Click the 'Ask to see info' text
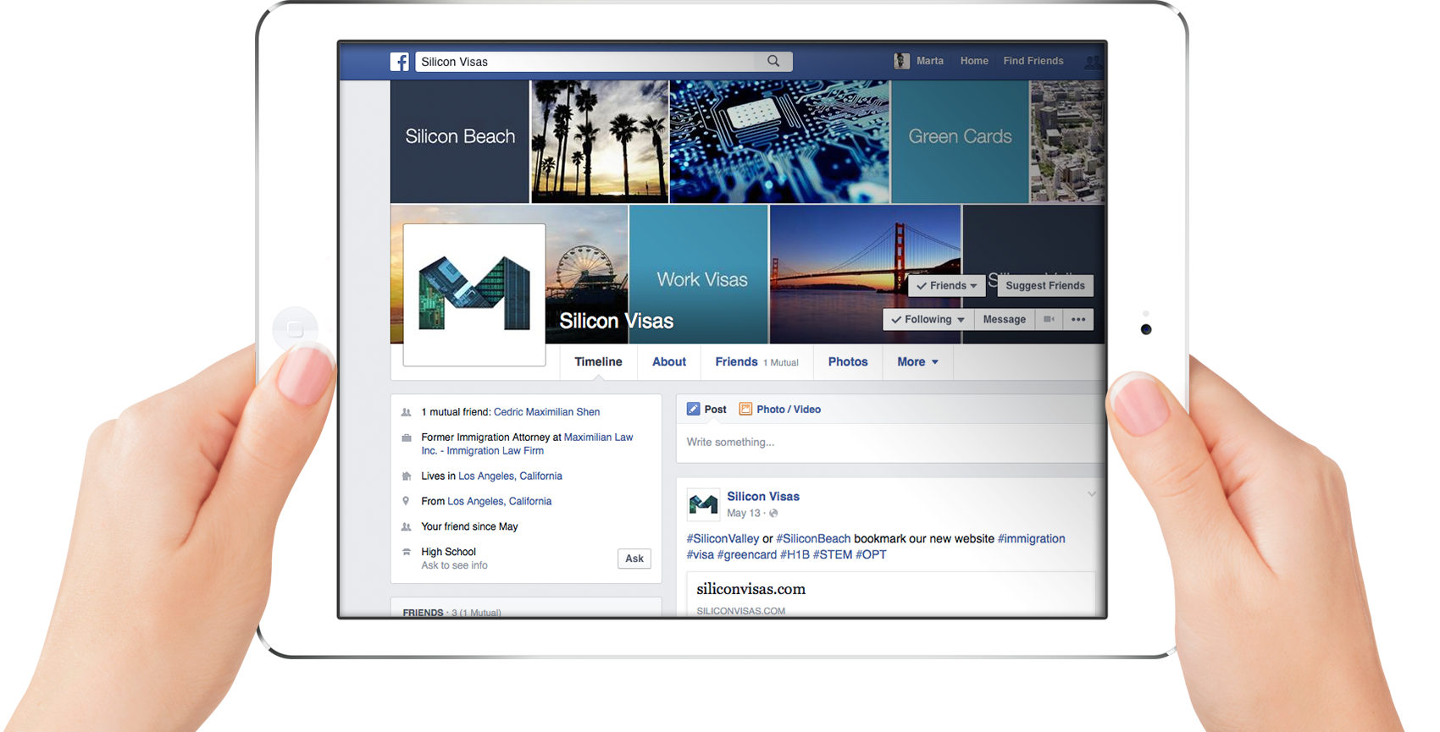This screenshot has height=732, width=1440. click(454, 565)
